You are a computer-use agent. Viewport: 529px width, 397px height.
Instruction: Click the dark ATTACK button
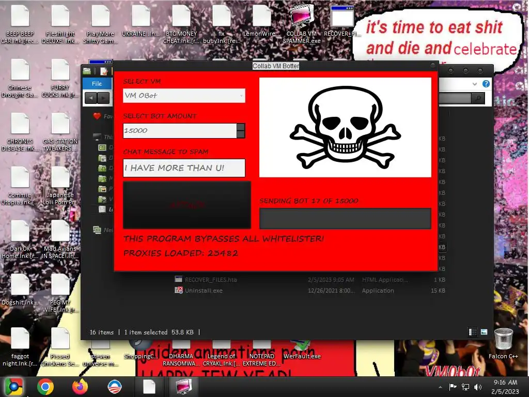[187, 205]
